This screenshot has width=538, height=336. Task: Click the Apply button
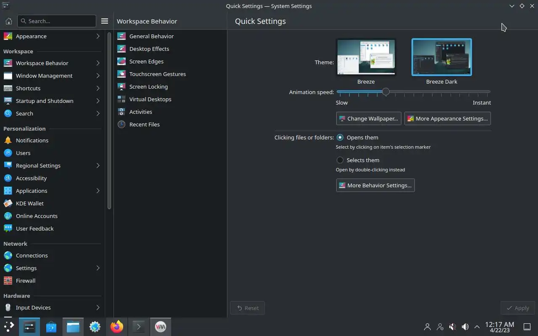click(x=518, y=308)
